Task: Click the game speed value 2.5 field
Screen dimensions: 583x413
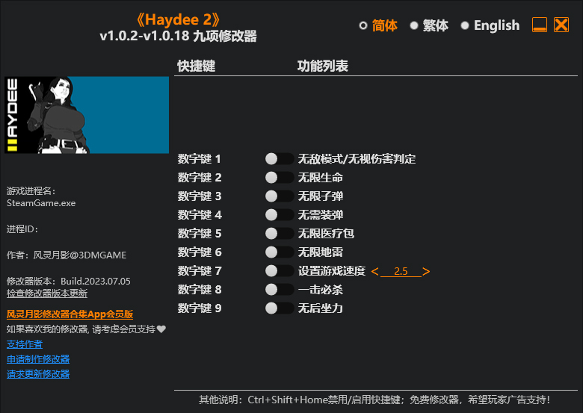Action: (x=401, y=272)
